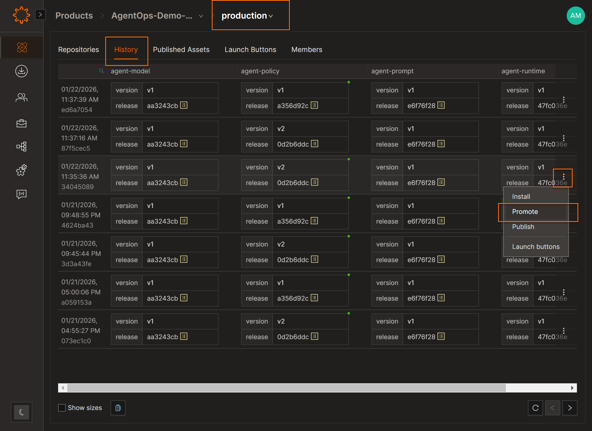Go to the next page of history
The width and height of the screenshot is (592, 431).
point(570,408)
